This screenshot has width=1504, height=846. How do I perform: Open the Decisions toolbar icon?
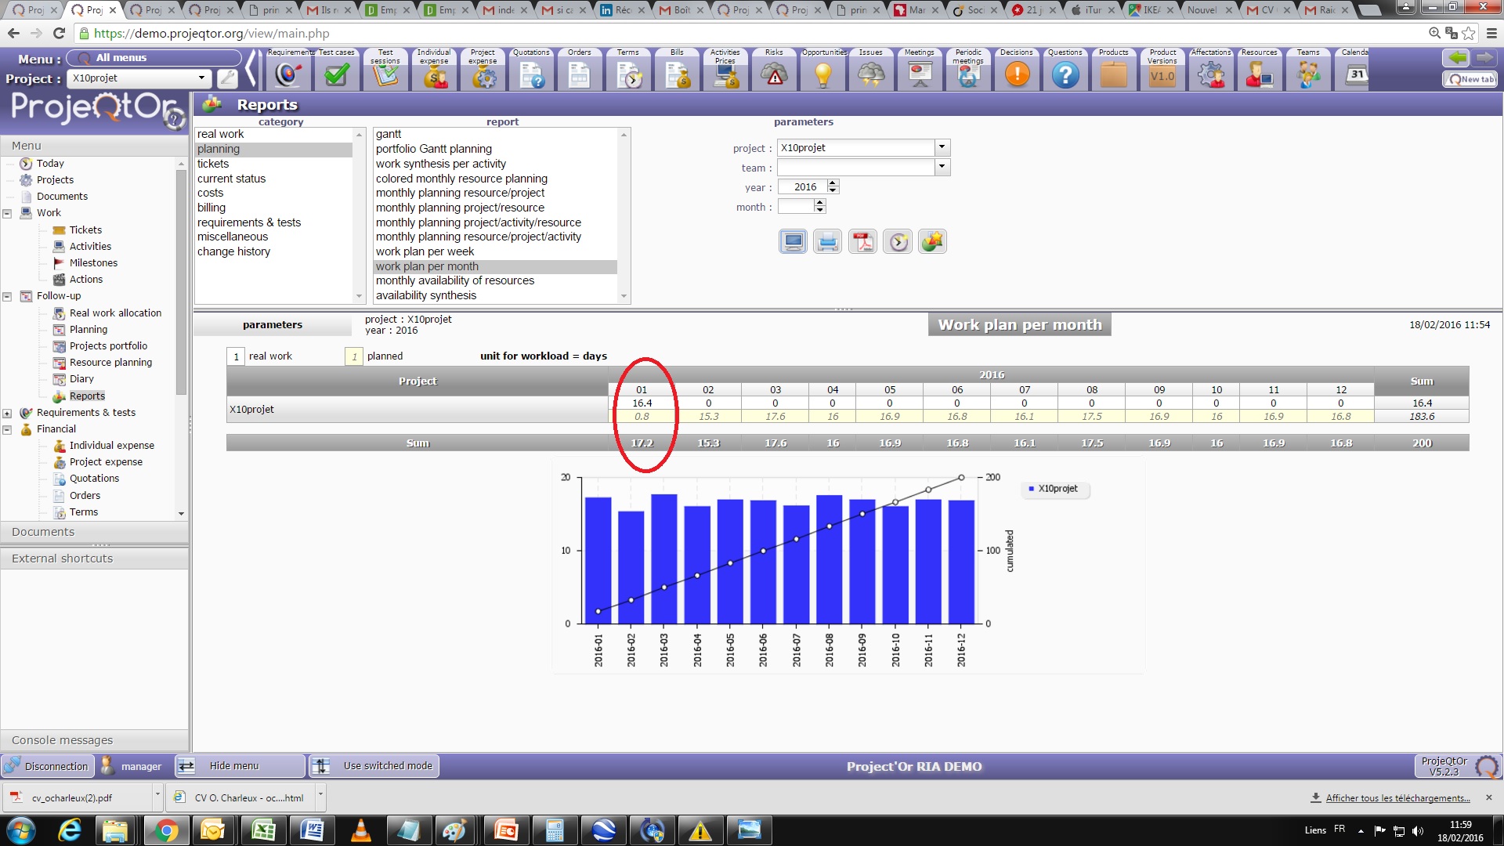[1016, 74]
